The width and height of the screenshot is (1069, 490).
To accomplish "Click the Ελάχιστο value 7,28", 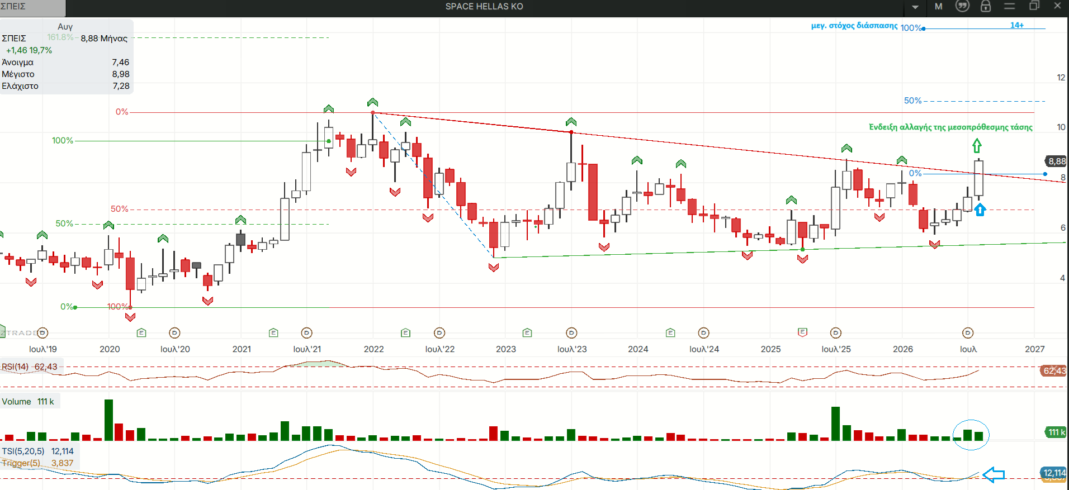I will pyautogui.click(x=121, y=86).
